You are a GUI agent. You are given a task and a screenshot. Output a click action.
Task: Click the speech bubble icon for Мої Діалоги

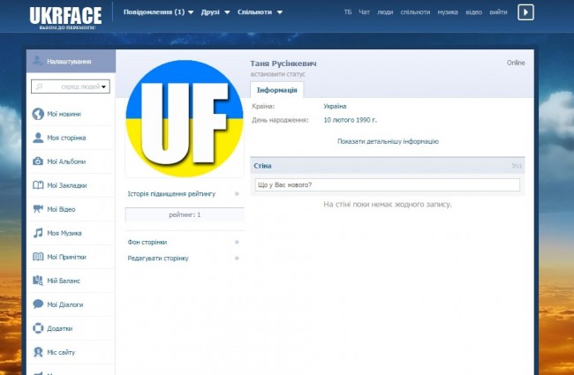tap(38, 304)
